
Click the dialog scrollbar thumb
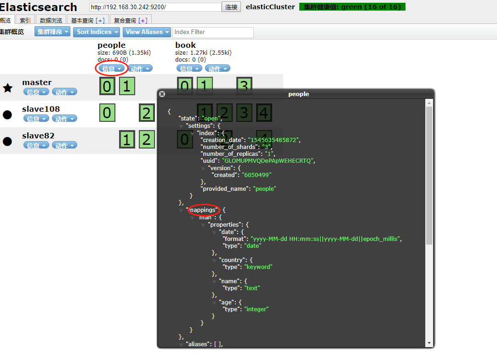click(x=429, y=175)
